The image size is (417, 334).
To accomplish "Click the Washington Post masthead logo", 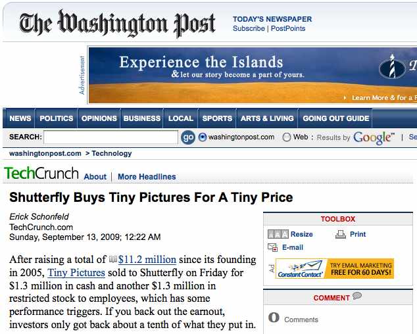I will pos(117,24).
